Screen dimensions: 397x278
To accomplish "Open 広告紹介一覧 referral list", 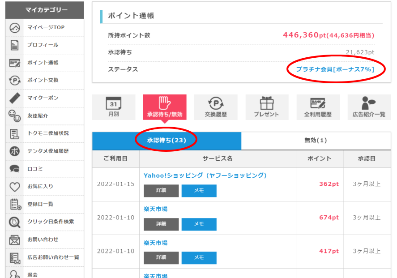I will tap(369, 107).
